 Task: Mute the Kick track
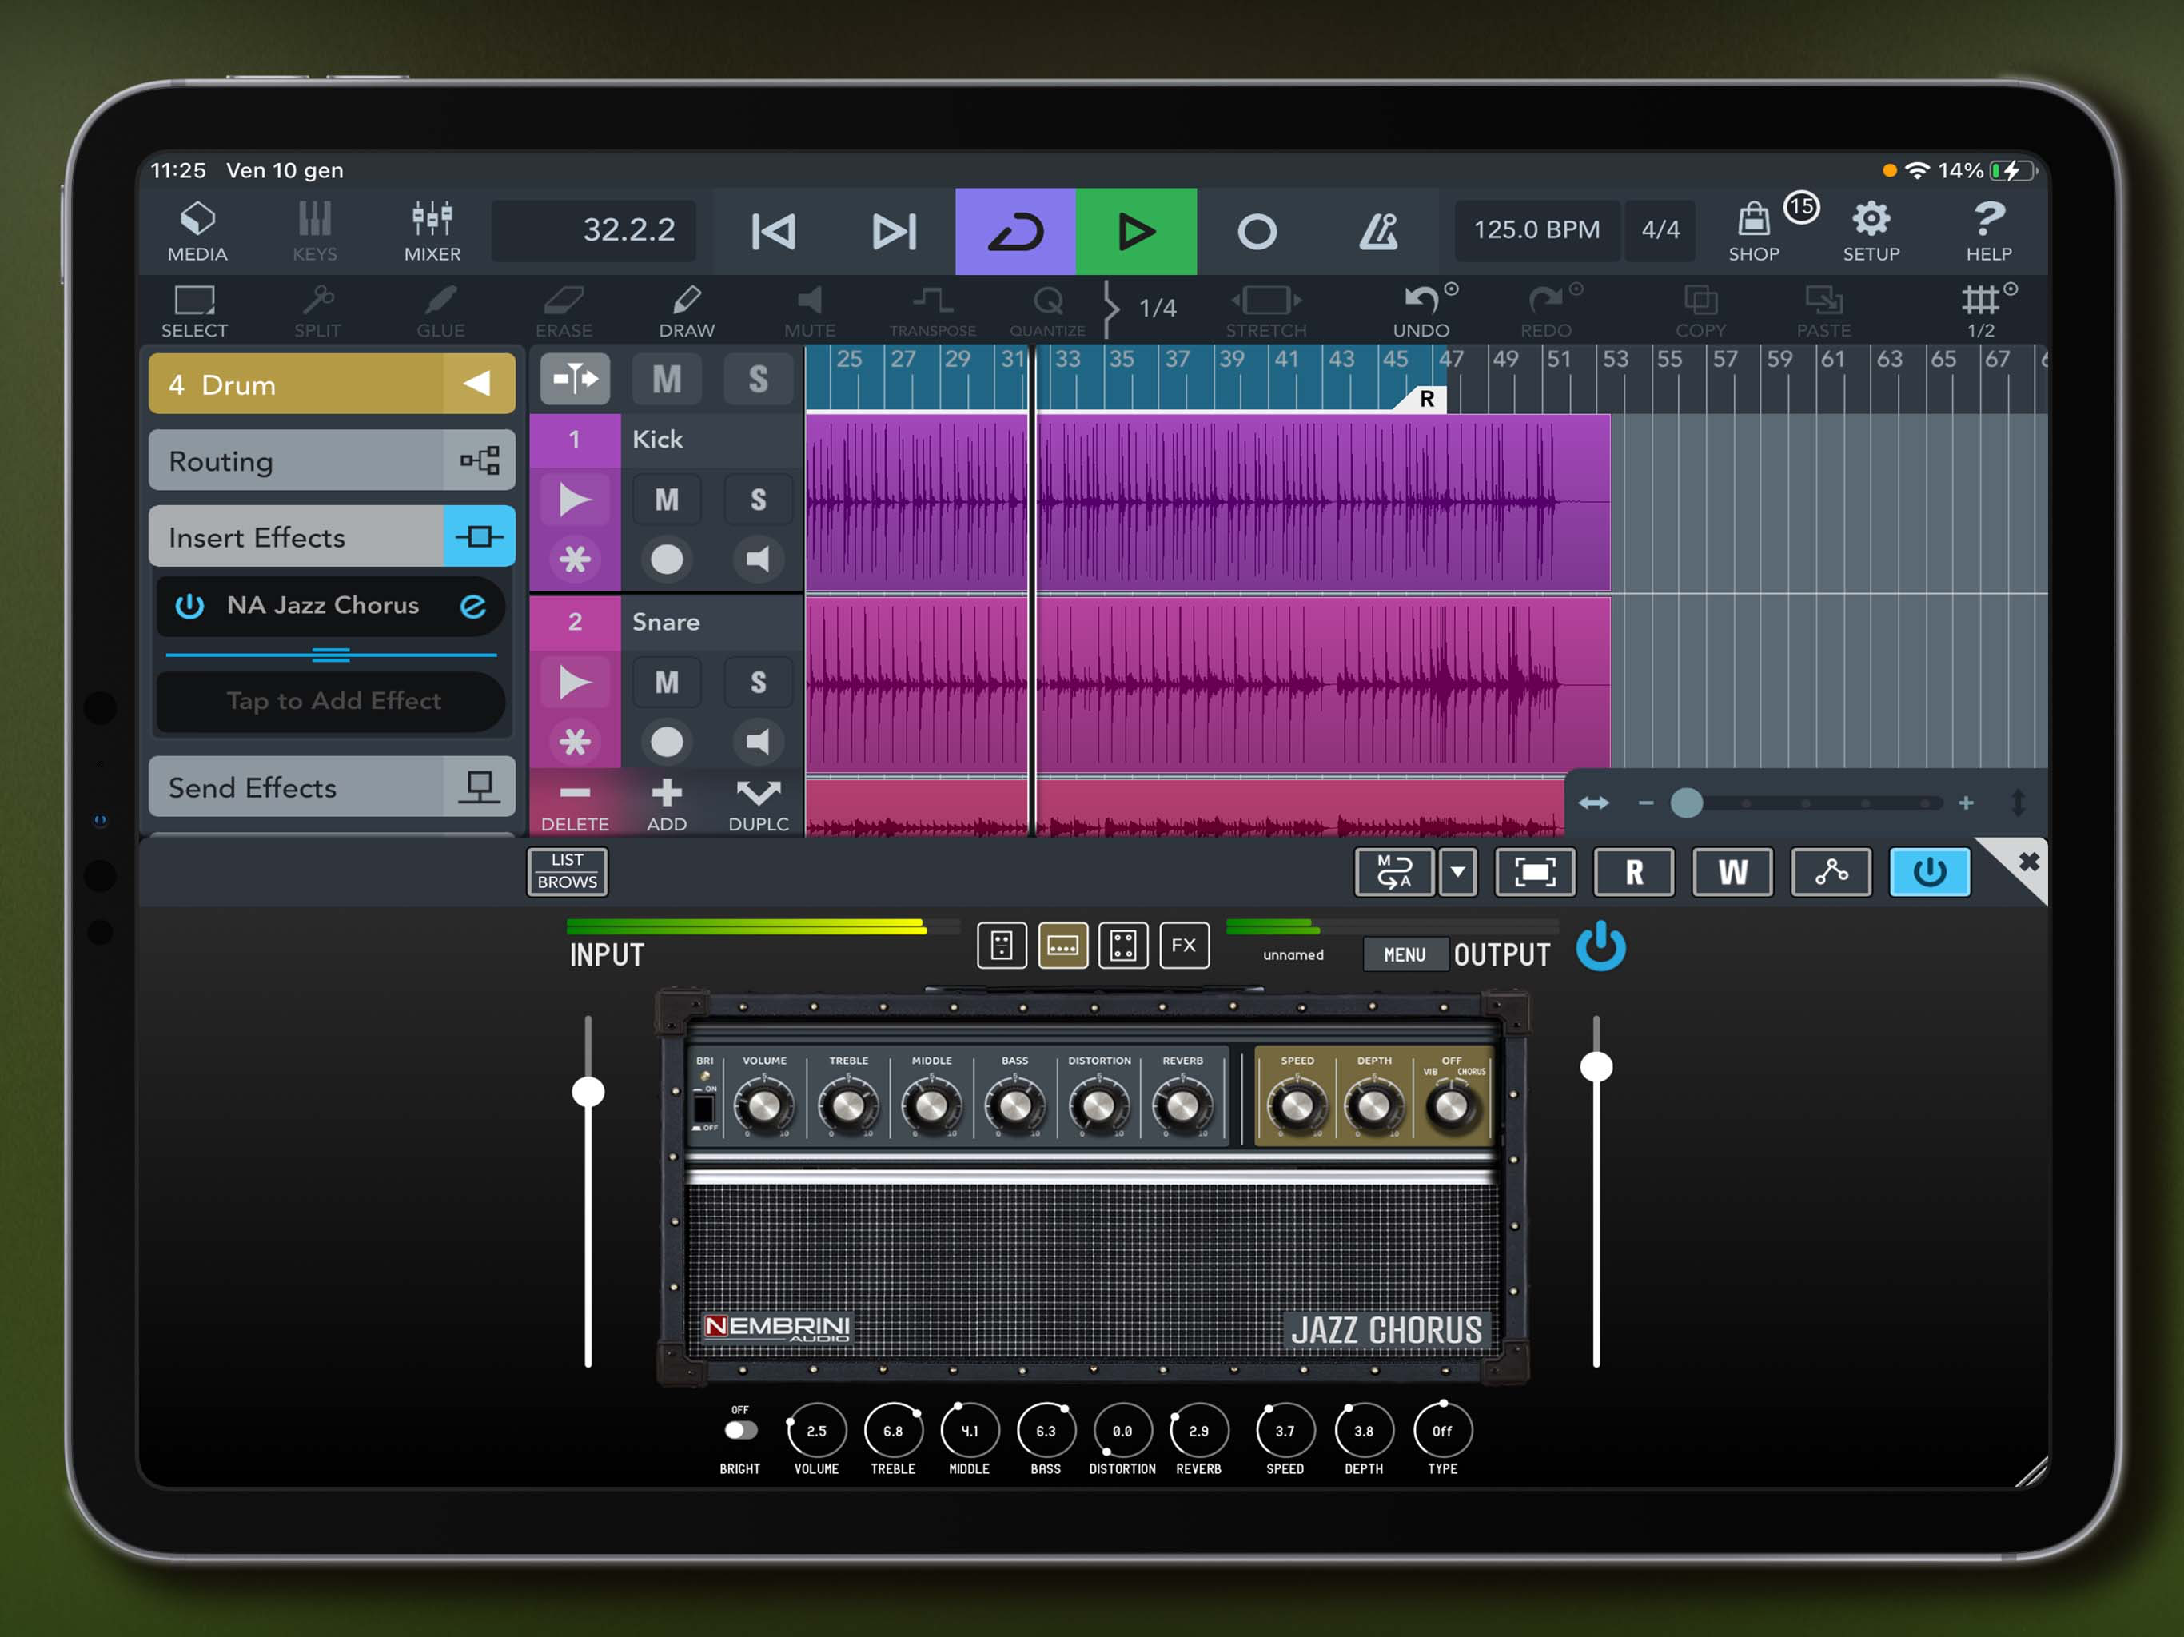tap(667, 500)
